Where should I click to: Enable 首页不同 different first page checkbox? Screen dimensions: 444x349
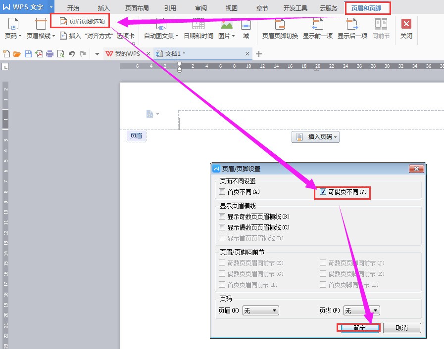click(222, 192)
